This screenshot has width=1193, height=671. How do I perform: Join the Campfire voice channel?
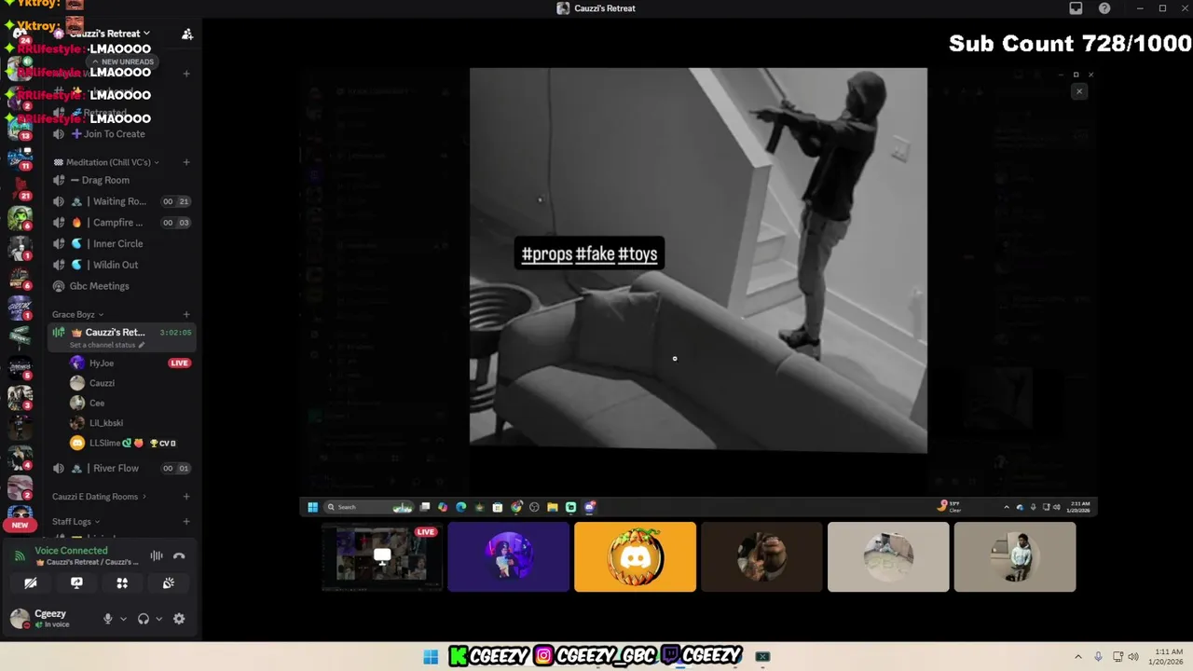121,223
